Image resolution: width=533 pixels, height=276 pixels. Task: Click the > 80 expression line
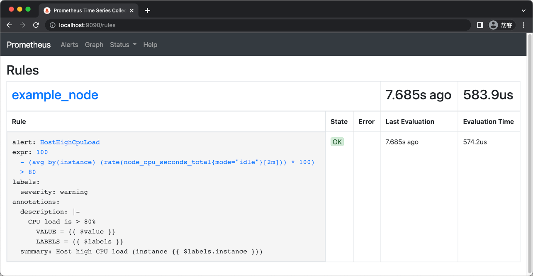tap(28, 172)
